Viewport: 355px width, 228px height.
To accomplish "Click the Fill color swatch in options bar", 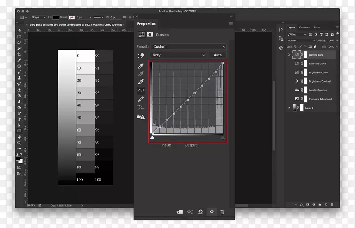I will click(56, 17).
